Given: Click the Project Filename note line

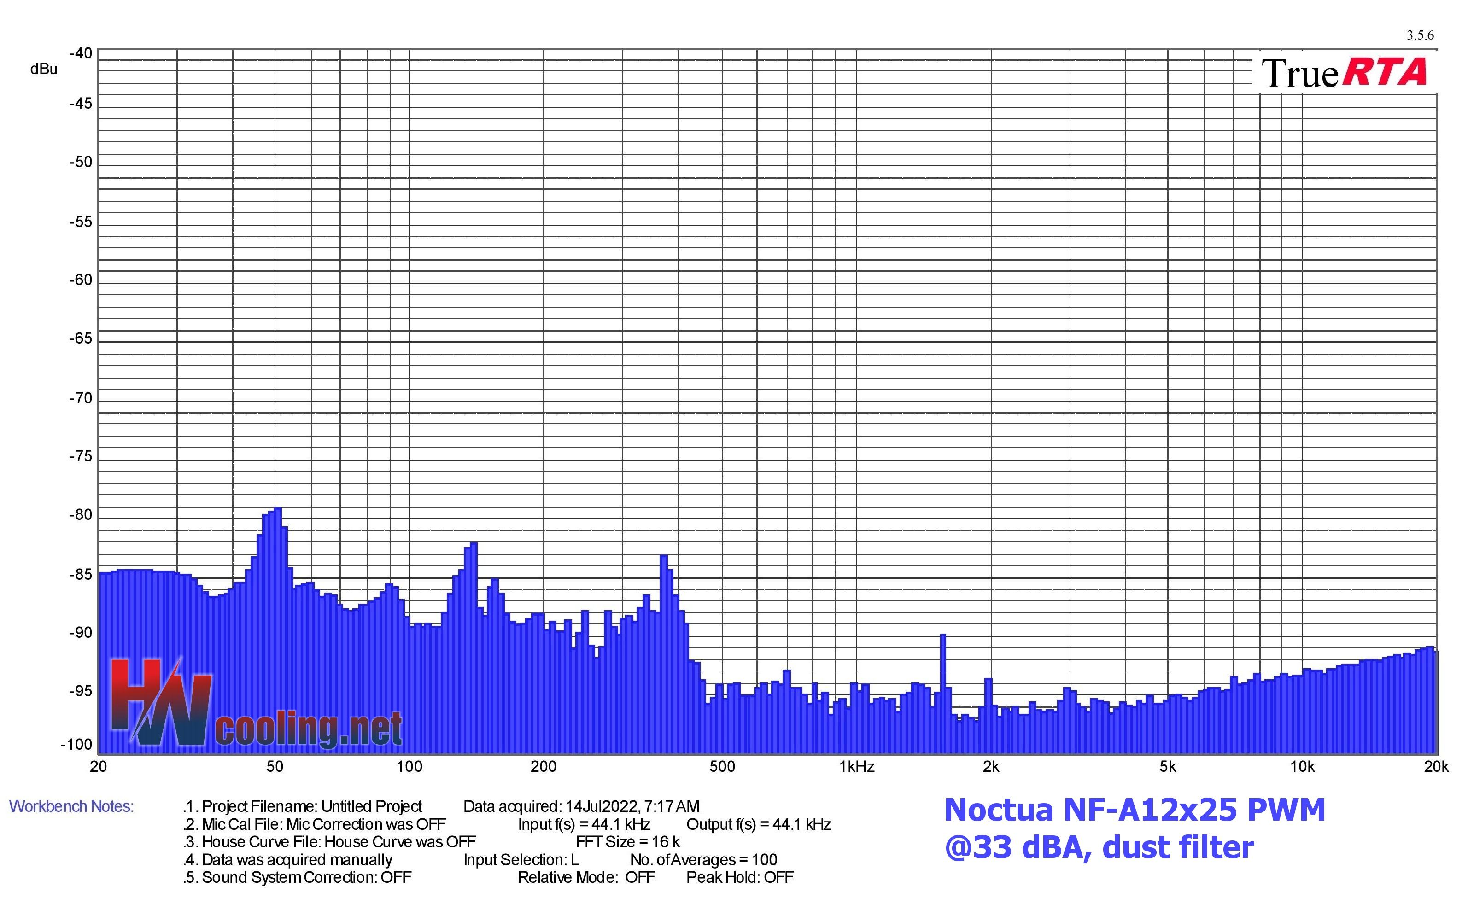Looking at the screenshot, I should click(x=303, y=806).
